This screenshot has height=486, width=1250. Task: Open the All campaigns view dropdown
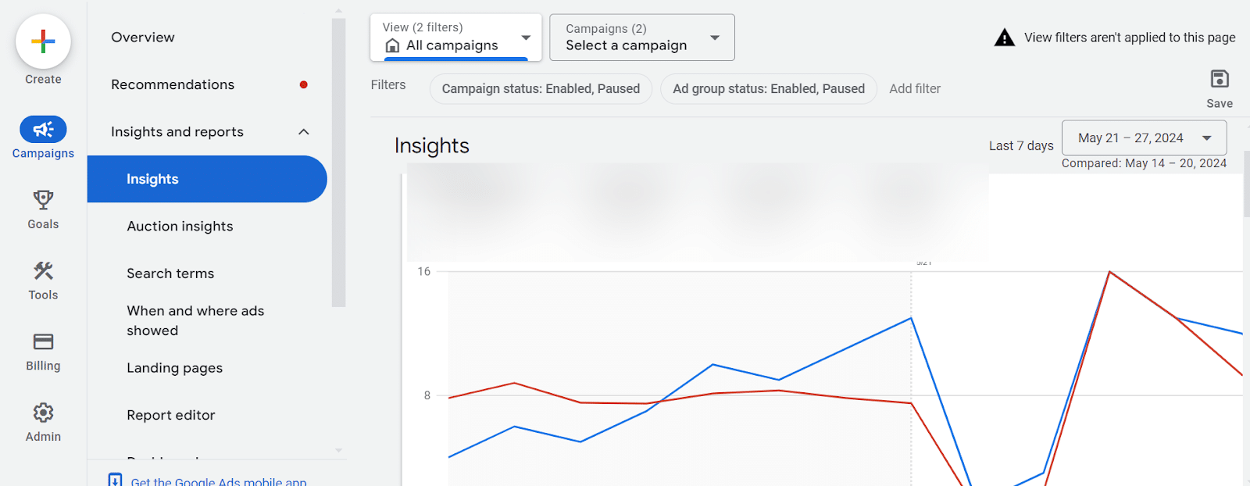point(455,38)
